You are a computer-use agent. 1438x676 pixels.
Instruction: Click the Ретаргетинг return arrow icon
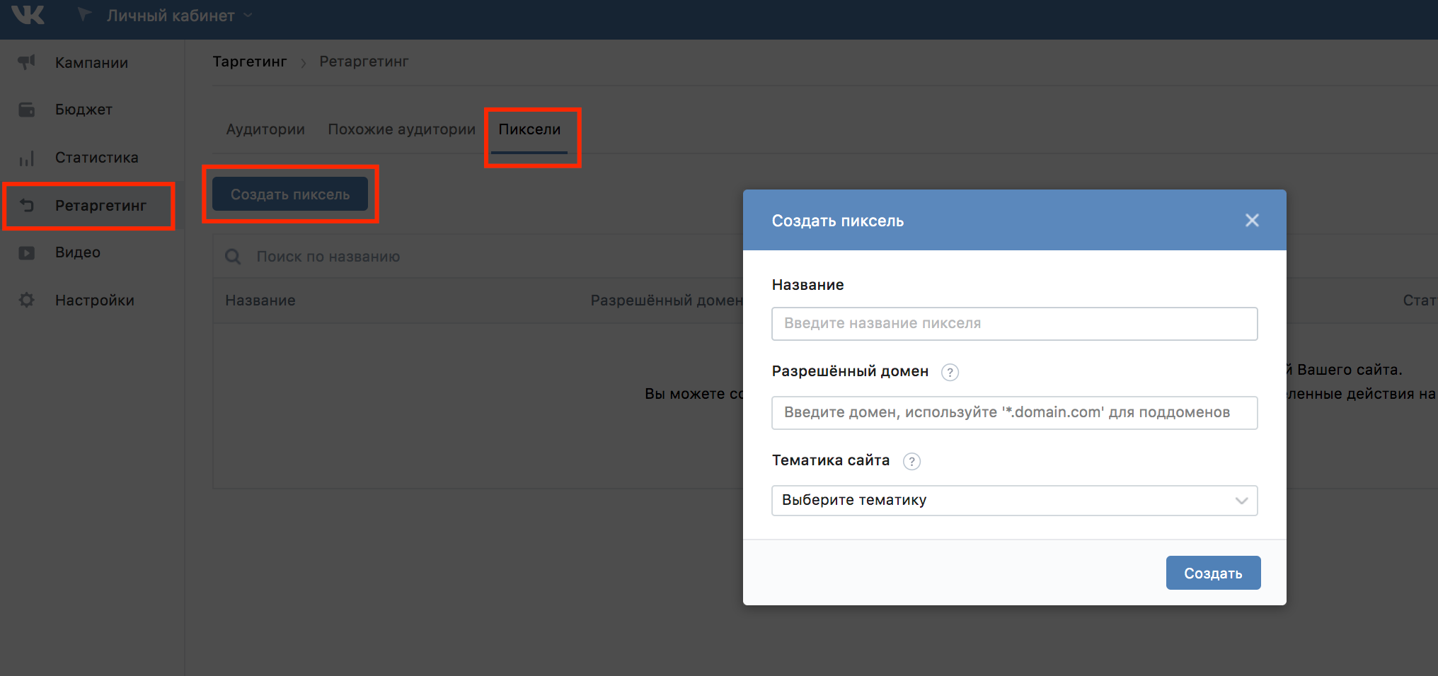(x=27, y=205)
